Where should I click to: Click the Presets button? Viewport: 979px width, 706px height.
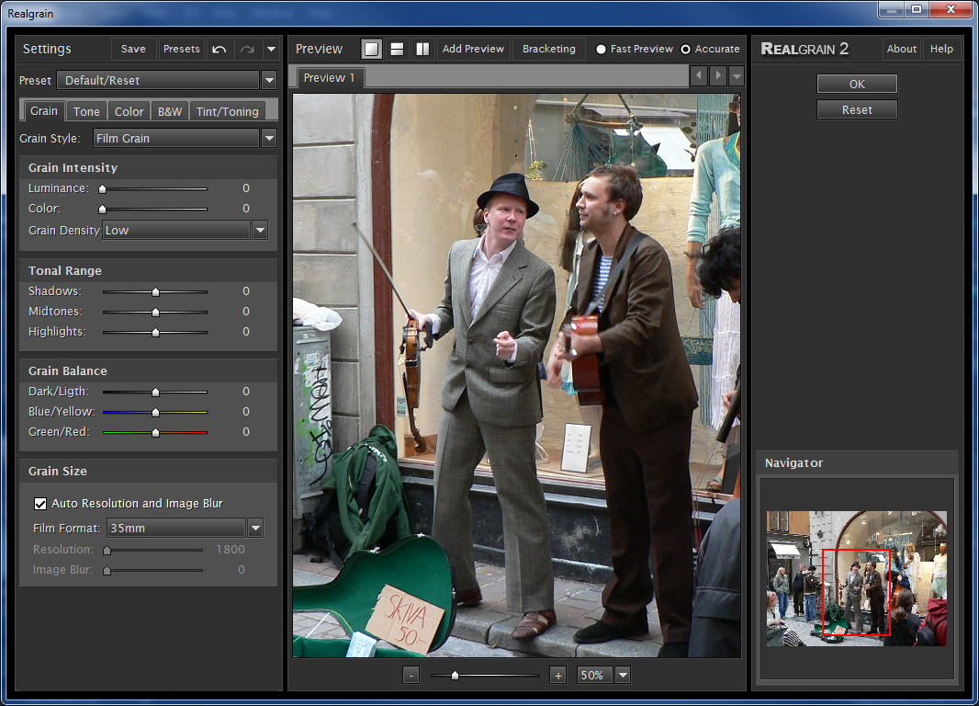coord(181,49)
